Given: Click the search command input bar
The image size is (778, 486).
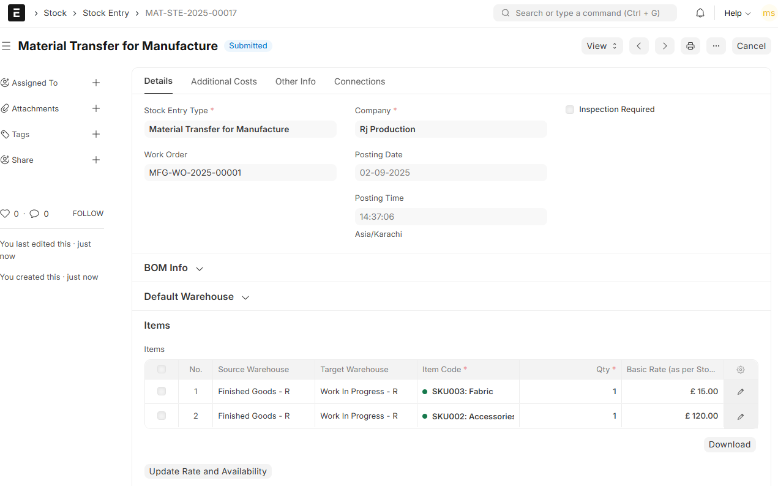Looking at the screenshot, I should (x=585, y=13).
